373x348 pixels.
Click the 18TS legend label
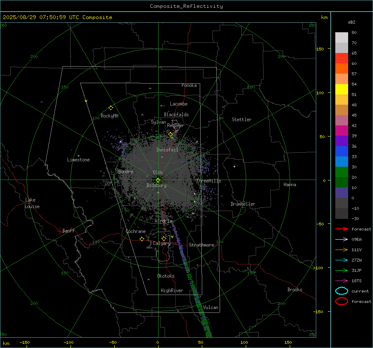[356, 281]
